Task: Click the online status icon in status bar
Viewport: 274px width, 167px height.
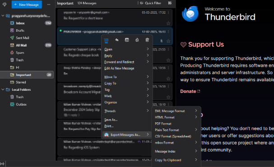Action: pyautogui.click(x=2, y=164)
